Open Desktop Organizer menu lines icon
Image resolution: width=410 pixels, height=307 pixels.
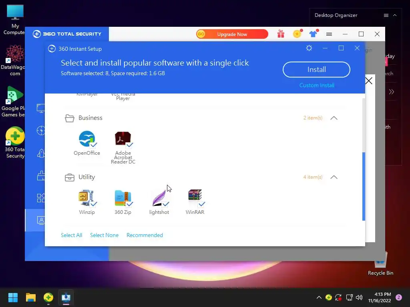click(x=386, y=16)
